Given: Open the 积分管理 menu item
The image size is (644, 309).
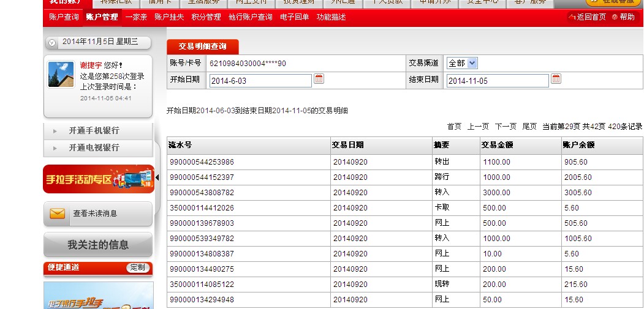Looking at the screenshot, I should pos(206,17).
